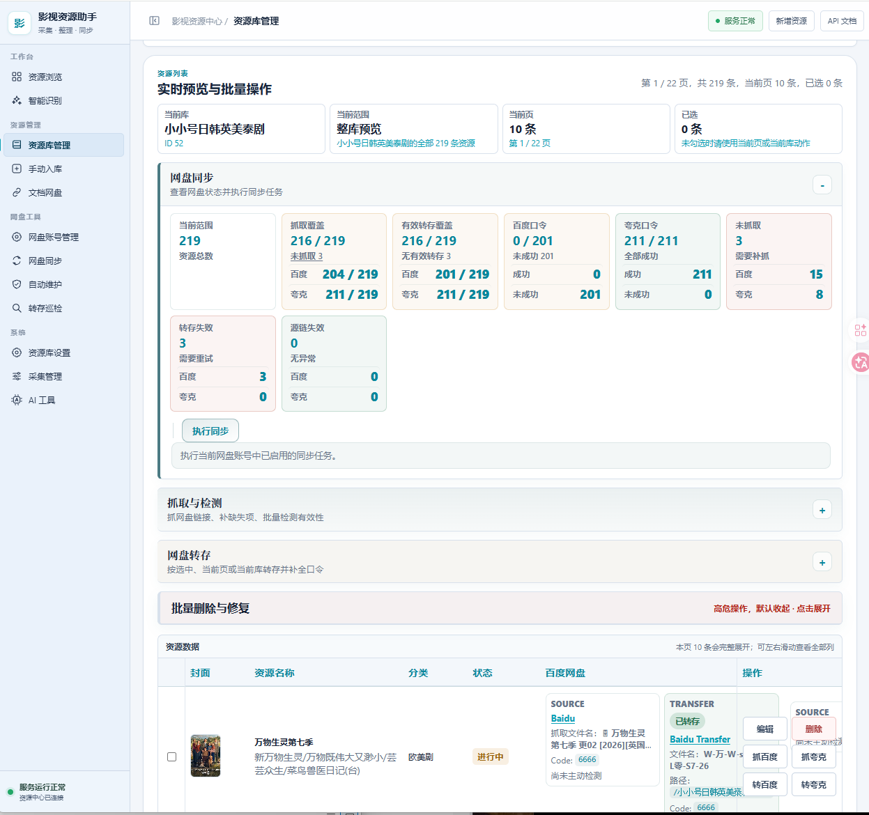Click the 新增资源 button
Screen dimensions: 869x815
point(792,21)
